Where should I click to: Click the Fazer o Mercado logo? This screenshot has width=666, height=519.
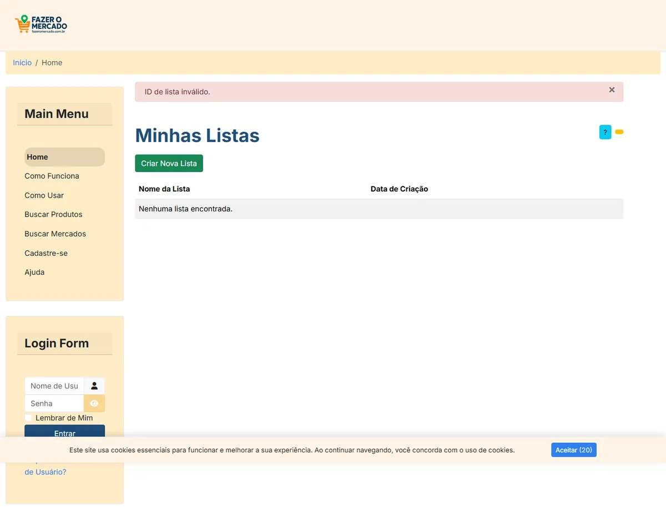(x=41, y=24)
